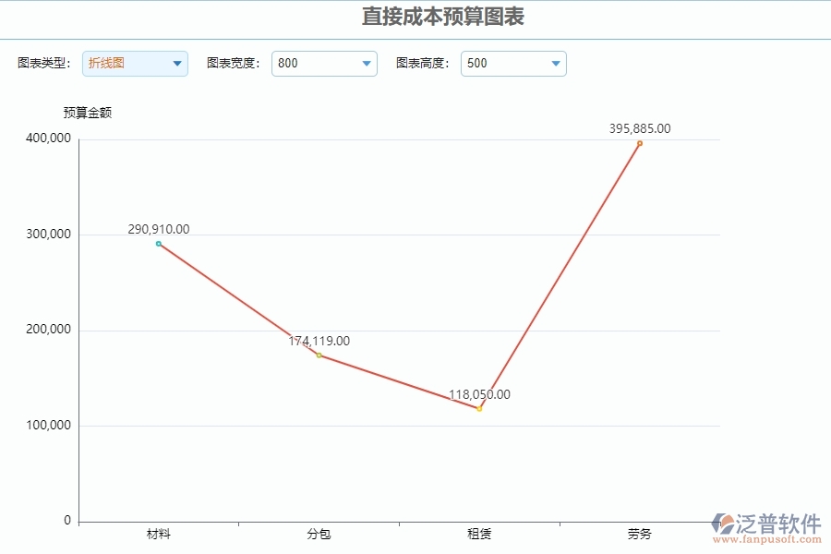
Task: Select the 劳务 label on the x-axis
Action: [x=639, y=534]
